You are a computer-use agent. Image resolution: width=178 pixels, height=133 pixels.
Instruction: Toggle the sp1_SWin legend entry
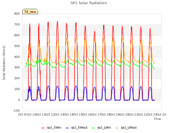(51, 128)
